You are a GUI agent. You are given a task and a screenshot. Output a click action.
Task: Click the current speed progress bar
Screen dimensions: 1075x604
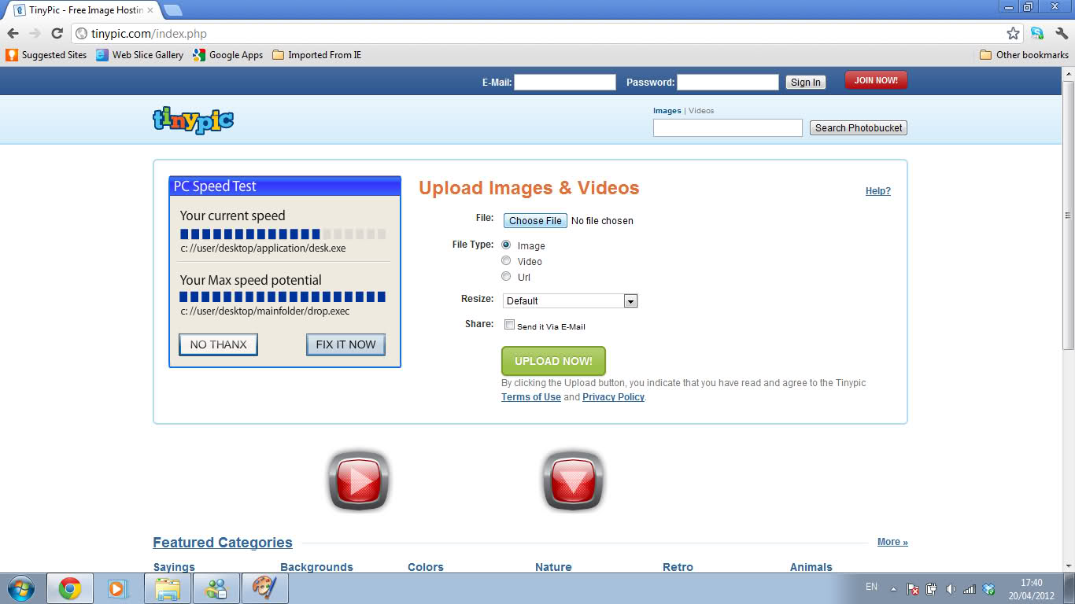(283, 234)
